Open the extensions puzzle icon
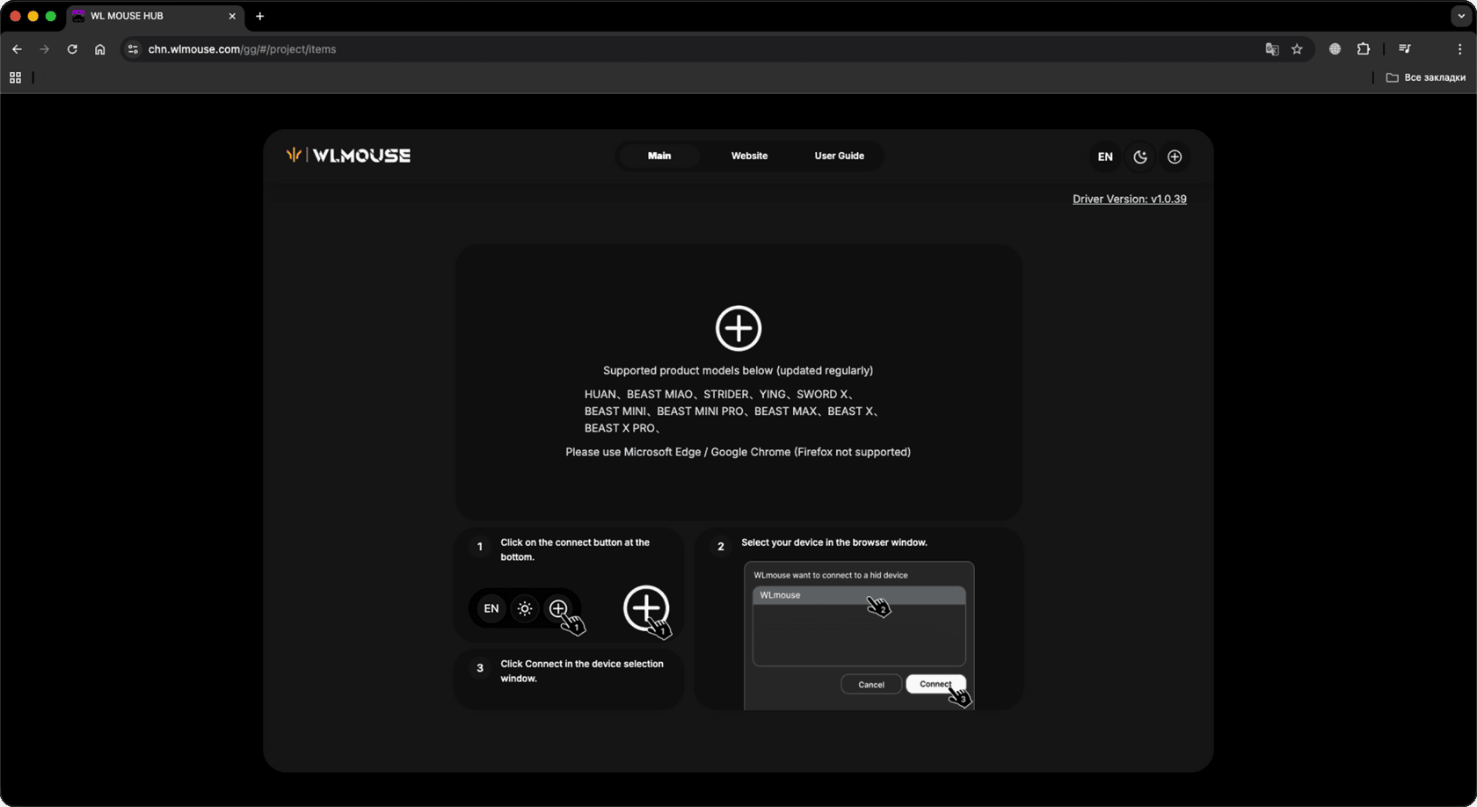 point(1364,49)
